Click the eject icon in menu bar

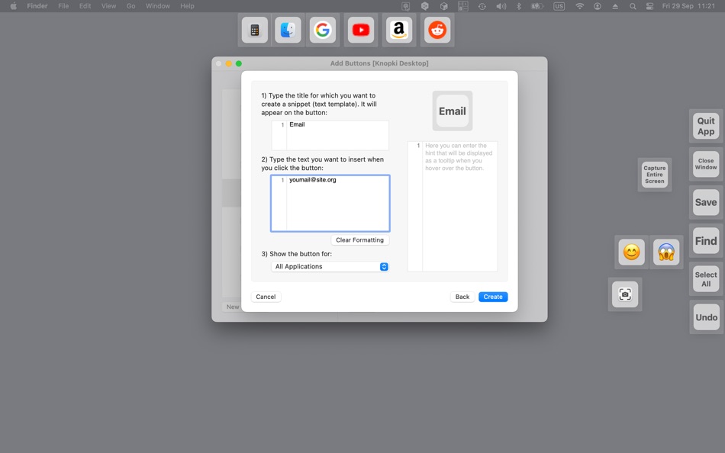click(x=615, y=6)
